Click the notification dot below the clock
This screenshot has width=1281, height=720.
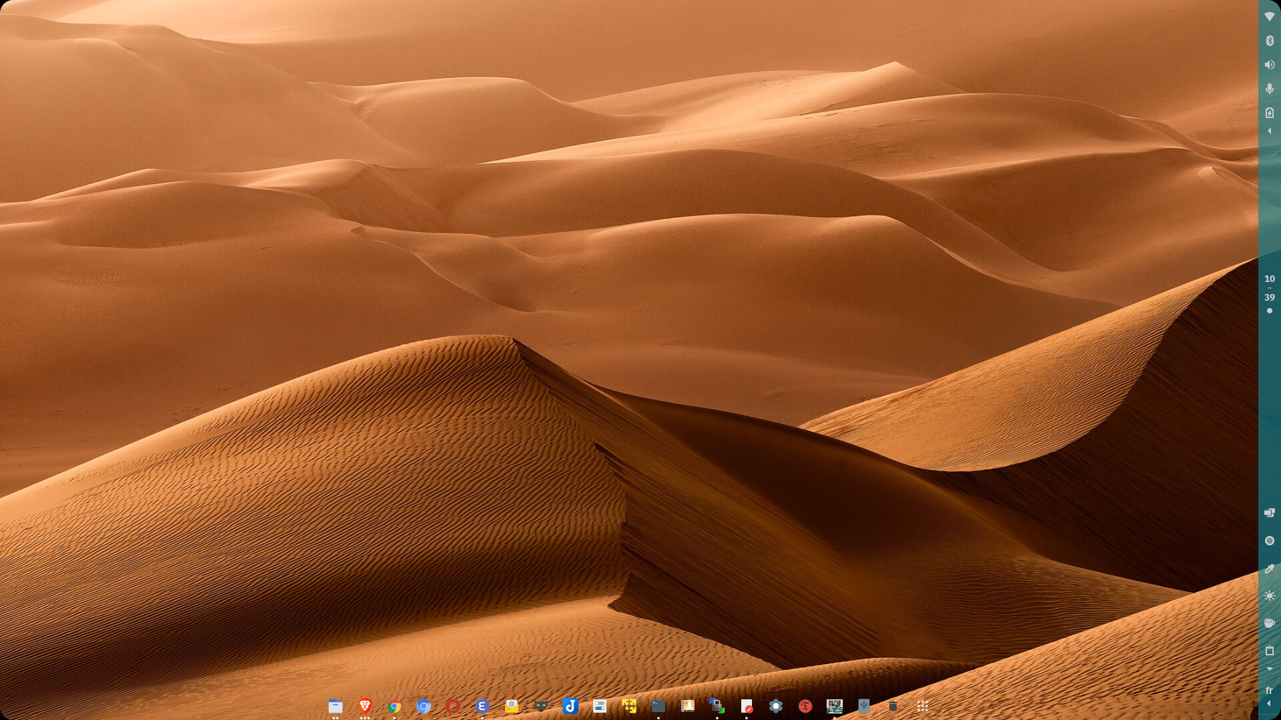click(1270, 311)
